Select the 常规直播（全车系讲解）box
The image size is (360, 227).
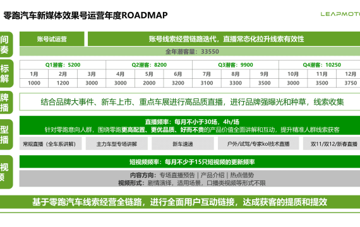point(51,144)
